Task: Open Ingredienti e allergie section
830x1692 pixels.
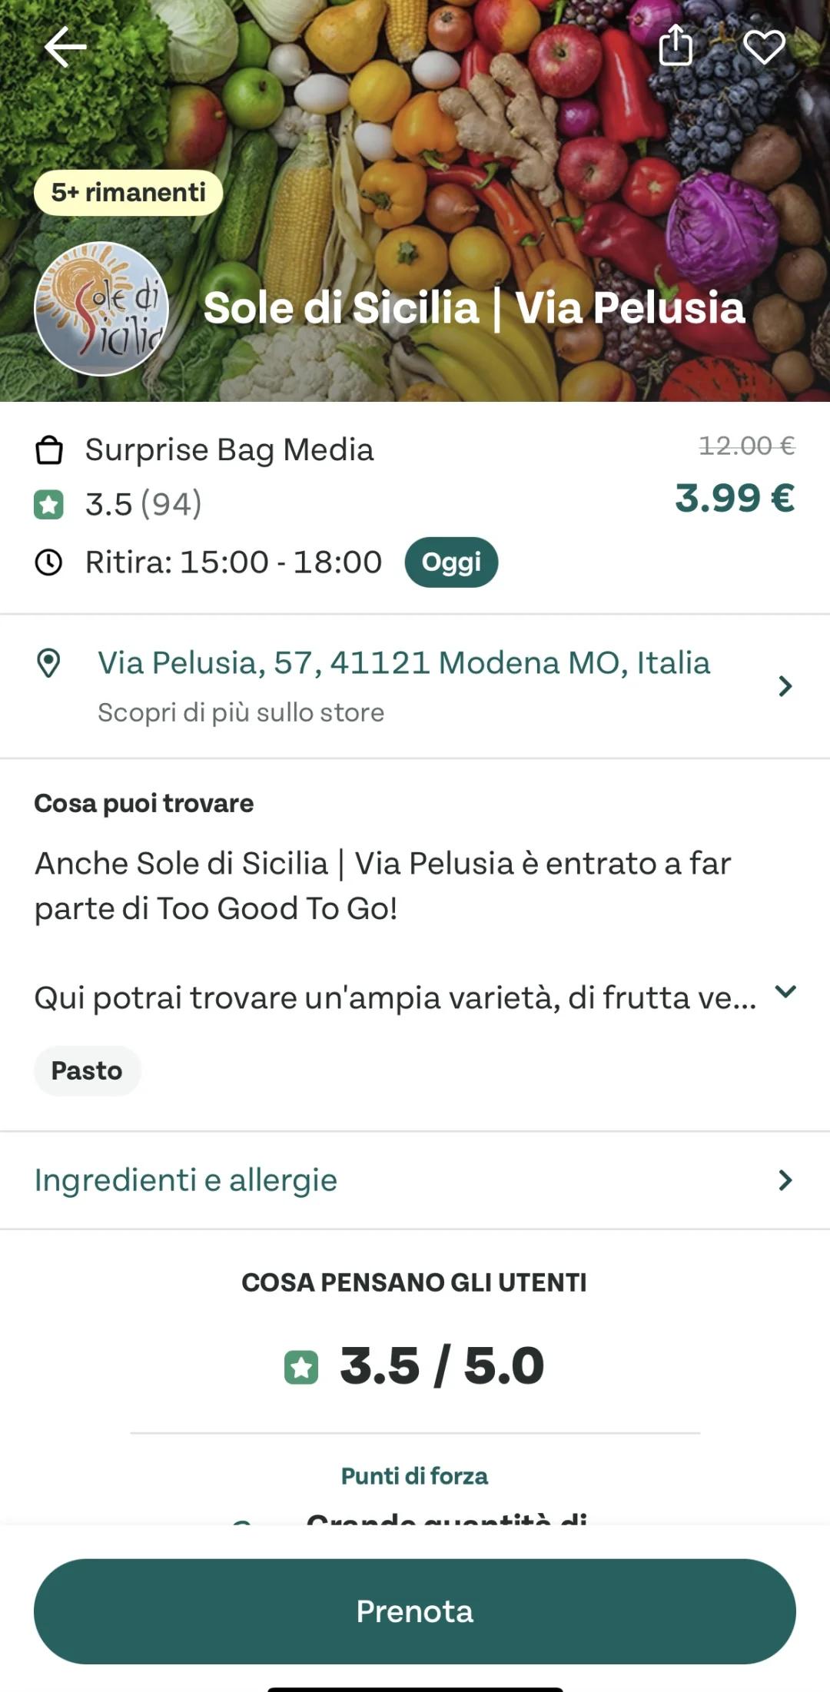Action: click(415, 1180)
